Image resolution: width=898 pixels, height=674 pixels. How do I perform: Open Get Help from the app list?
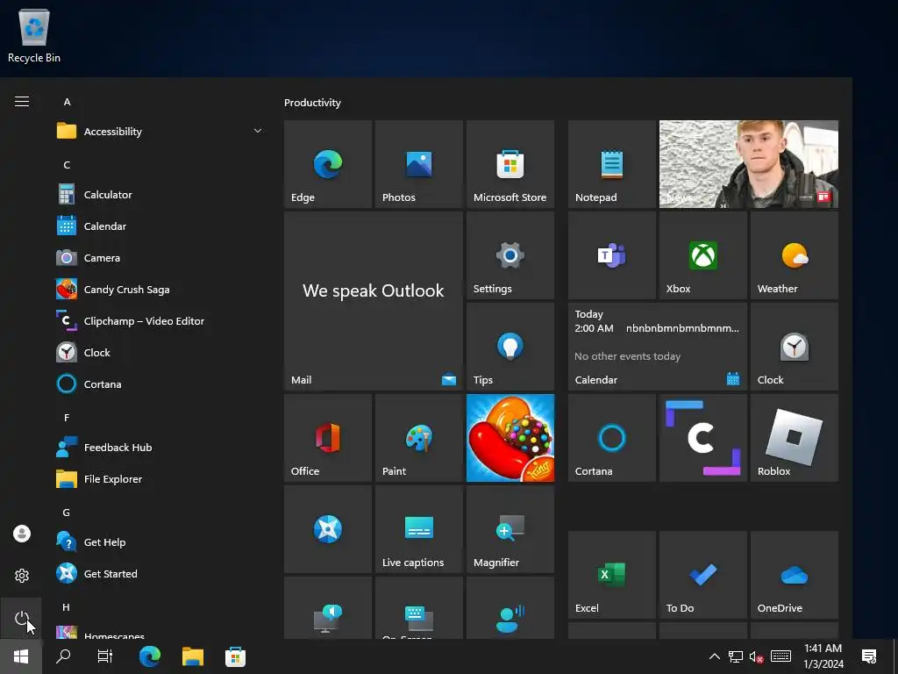tap(160, 541)
